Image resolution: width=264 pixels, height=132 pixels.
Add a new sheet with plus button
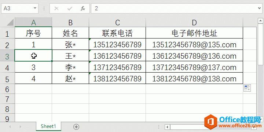click(x=76, y=126)
